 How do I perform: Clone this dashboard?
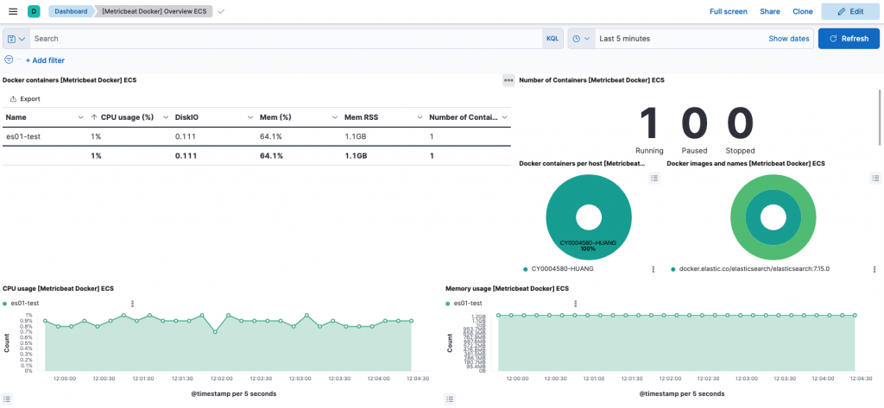click(803, 11)
